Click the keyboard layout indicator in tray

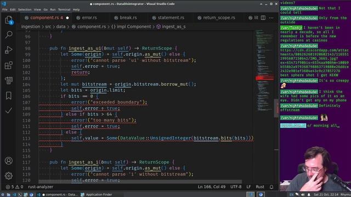coord(291,195)
